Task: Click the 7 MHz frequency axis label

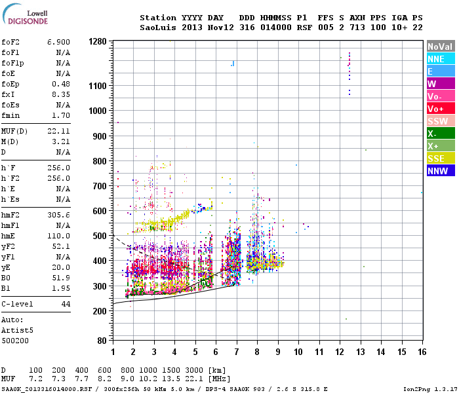Action: coord(237,352)
